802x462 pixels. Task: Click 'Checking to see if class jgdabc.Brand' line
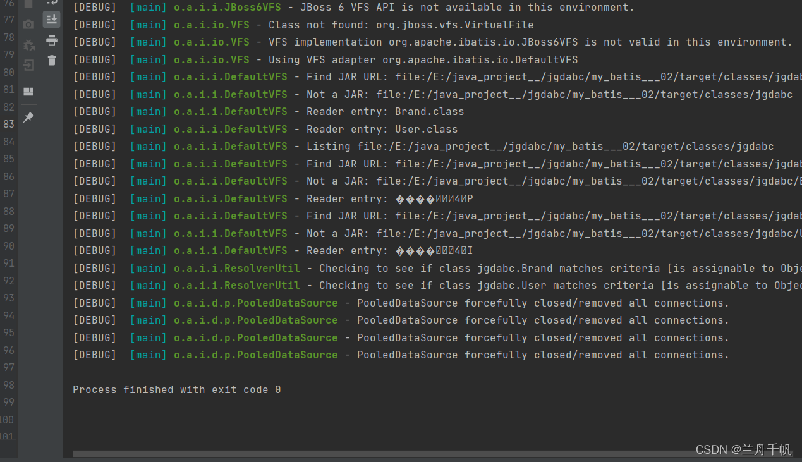pyautogui.click(x=437, y=268)
